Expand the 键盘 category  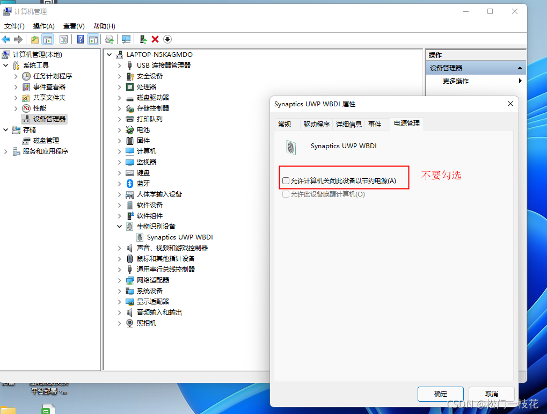tap(119, 173)
